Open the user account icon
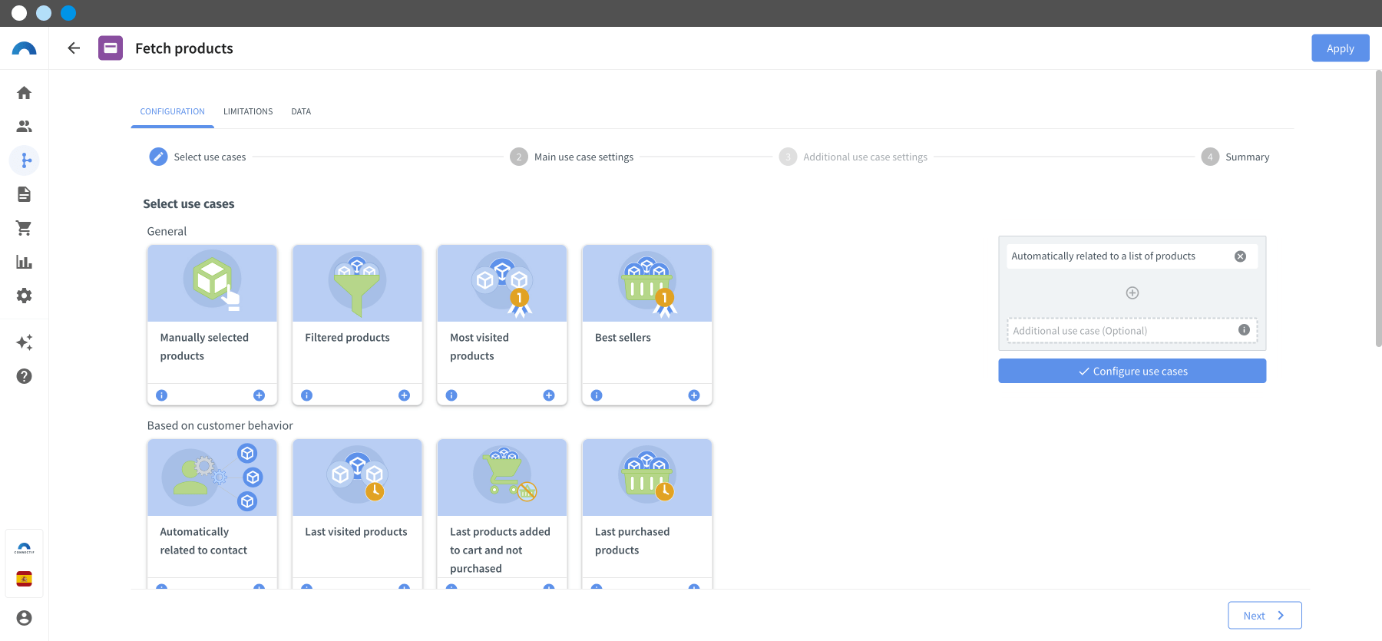 point(25,618)
